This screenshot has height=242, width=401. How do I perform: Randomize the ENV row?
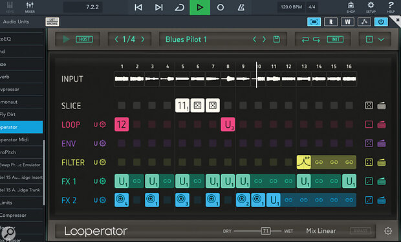(369, 143)
